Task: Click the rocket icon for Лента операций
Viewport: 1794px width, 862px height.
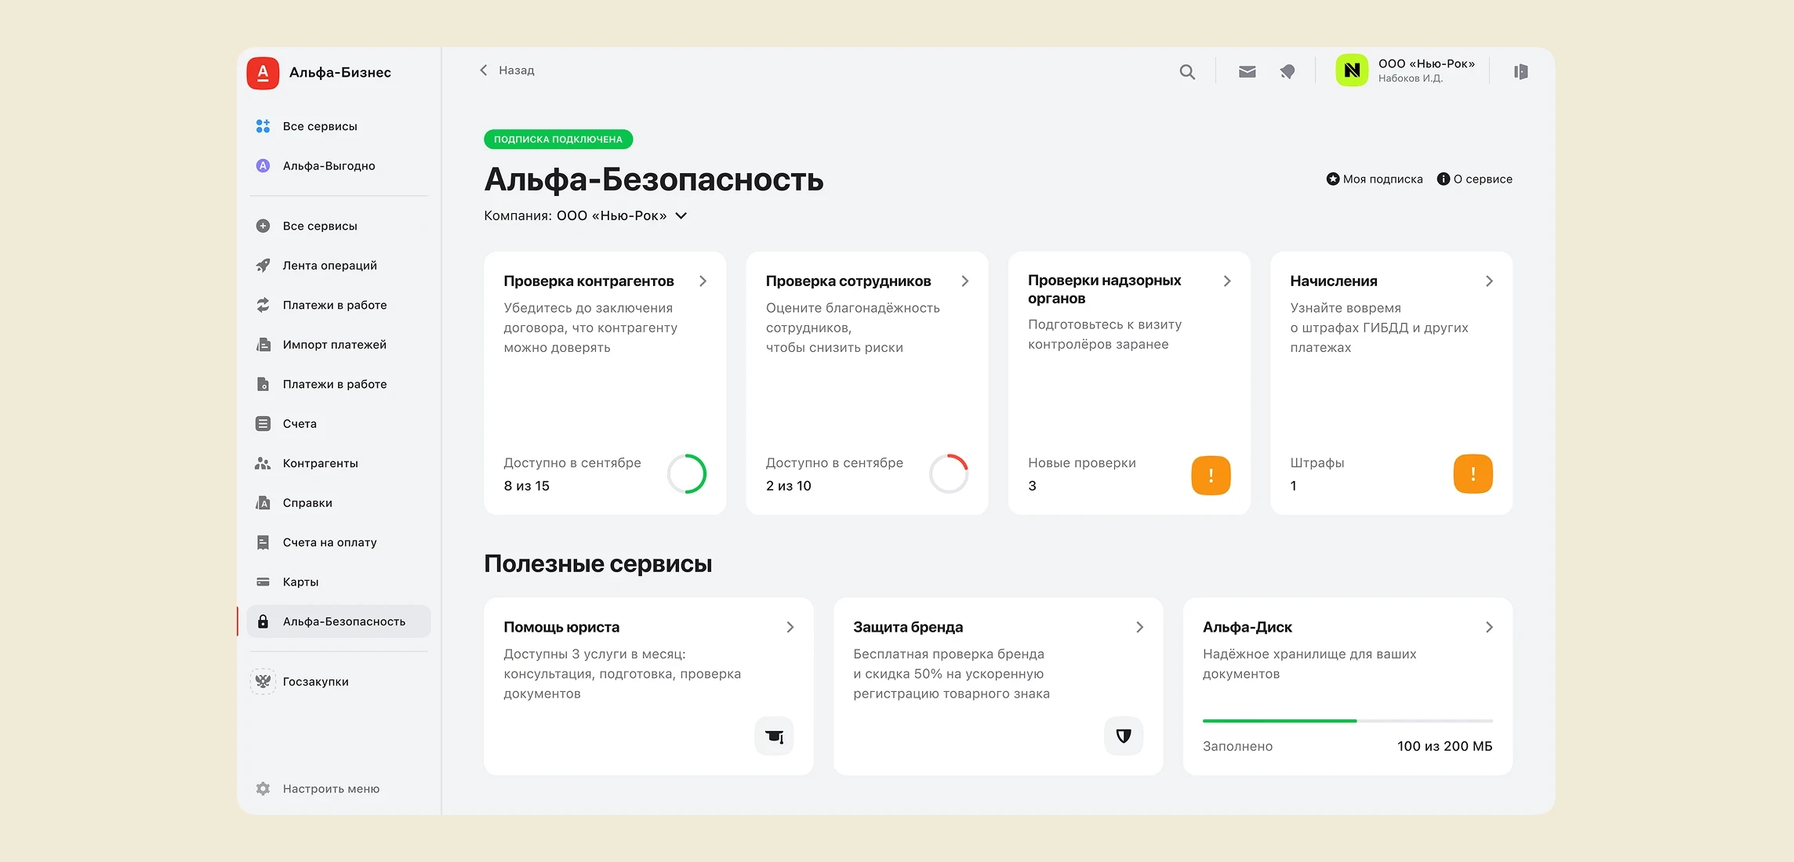Action: pos(263,266)
